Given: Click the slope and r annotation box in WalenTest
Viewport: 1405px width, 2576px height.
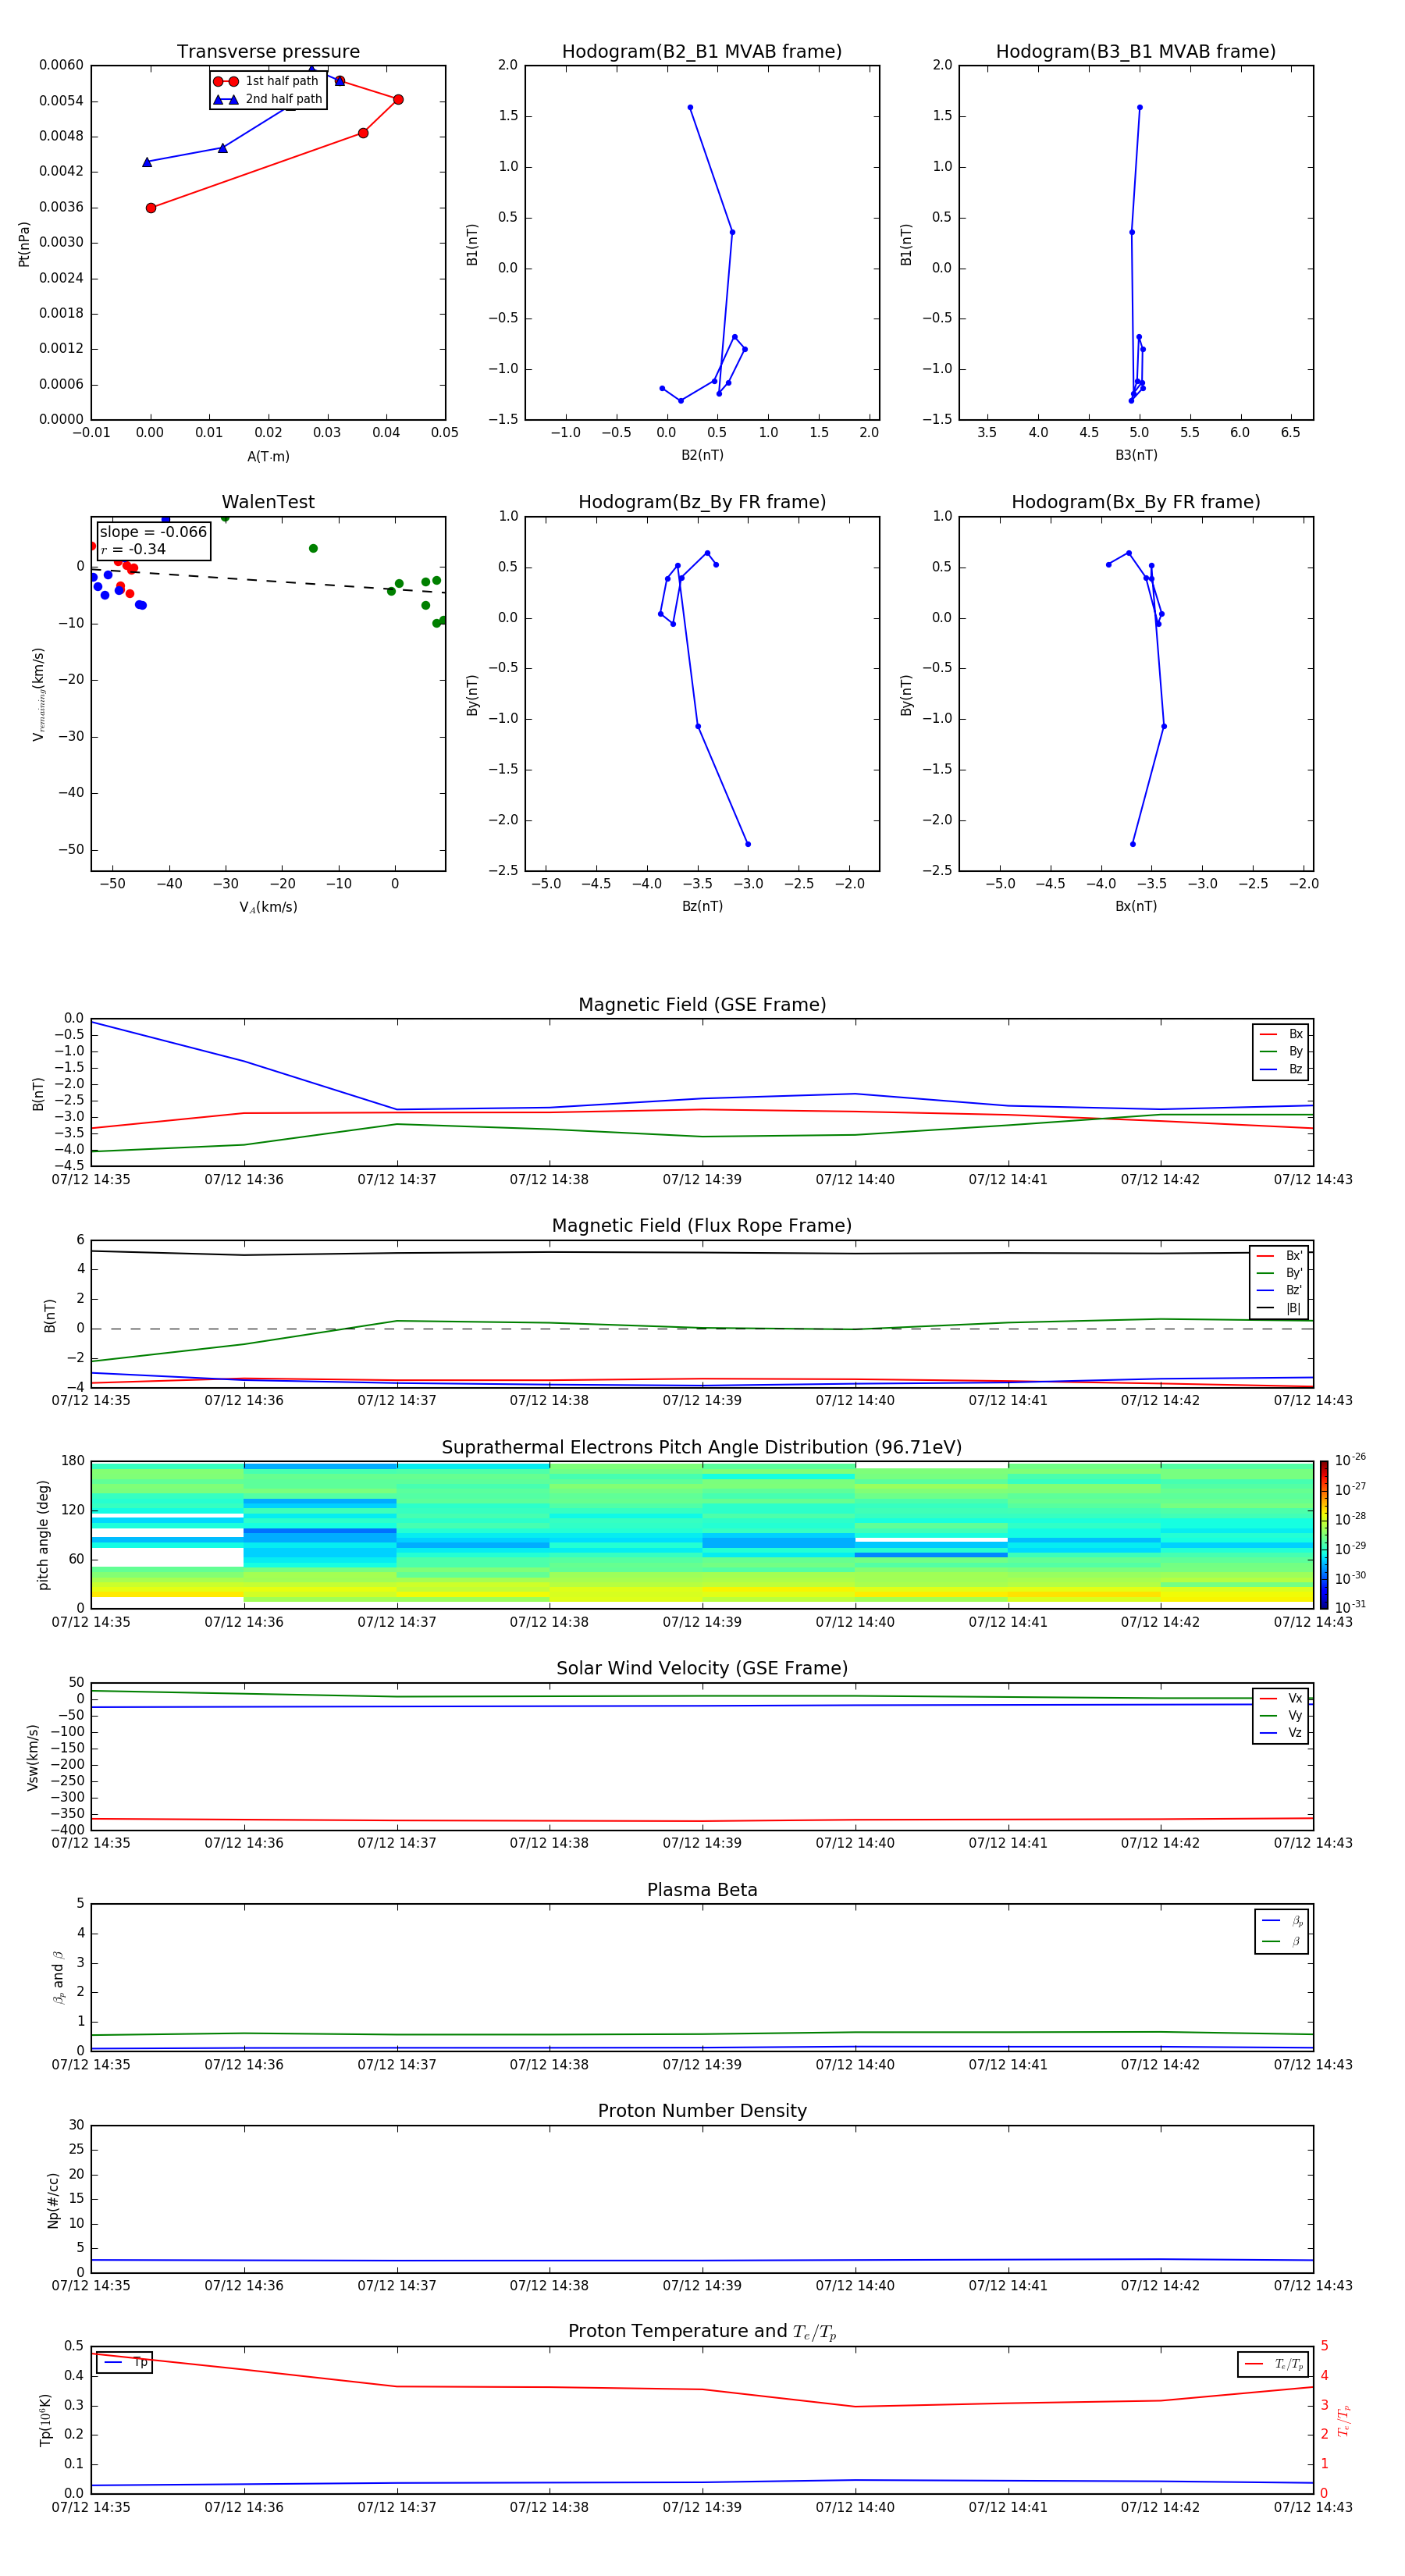Looking at the screenshot, I should click(x=153, y=540).
